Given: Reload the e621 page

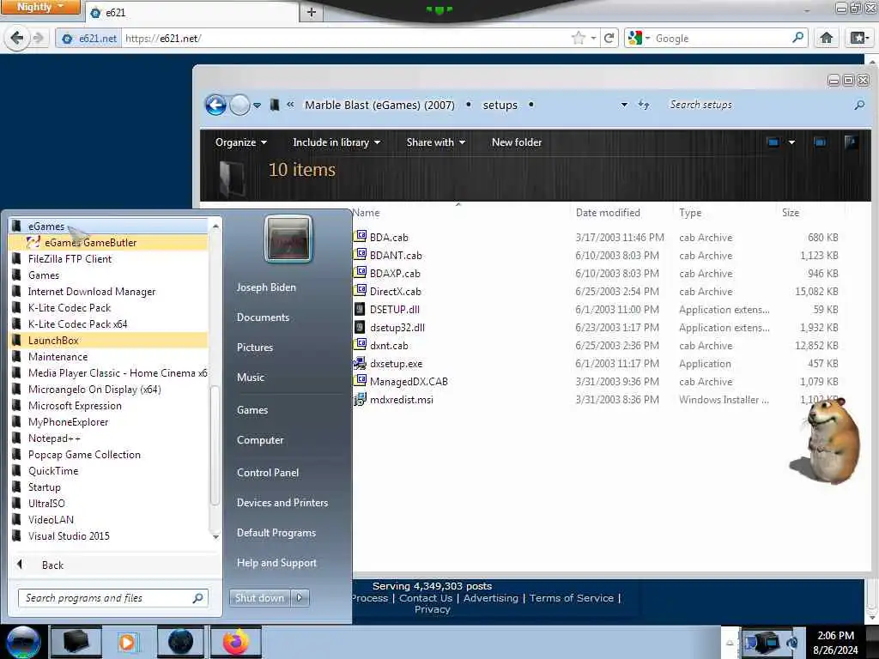Looking at the screenshot, I should pyautogui.click(x=609, y=38).
